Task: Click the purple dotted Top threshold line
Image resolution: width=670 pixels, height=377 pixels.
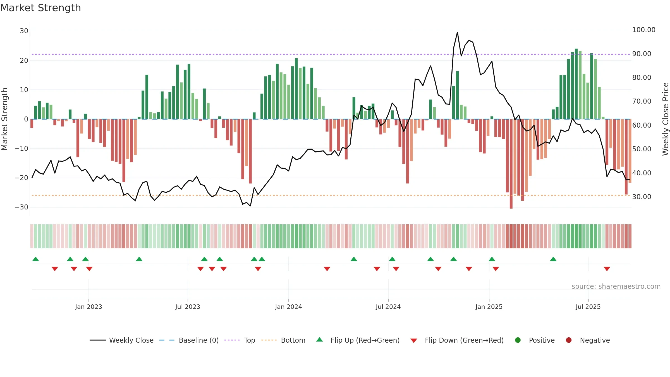Action: point(331,54)
